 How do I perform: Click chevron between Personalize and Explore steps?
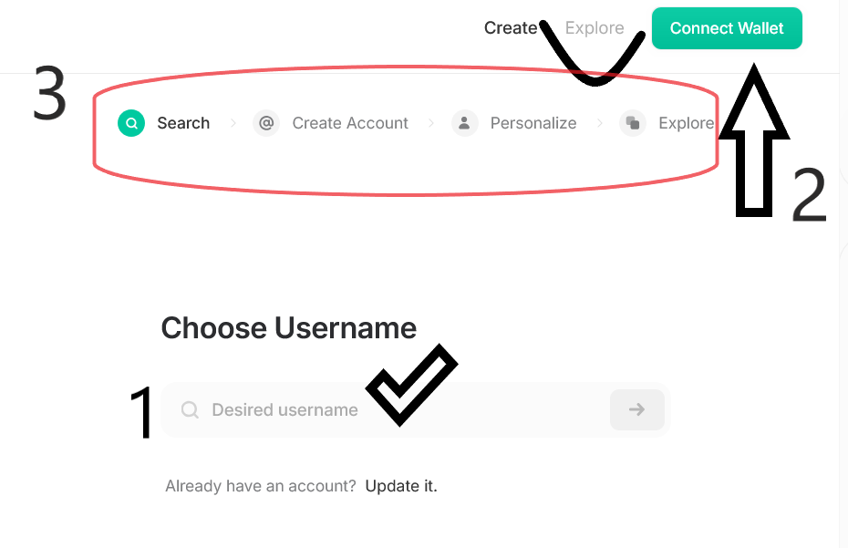599,123
